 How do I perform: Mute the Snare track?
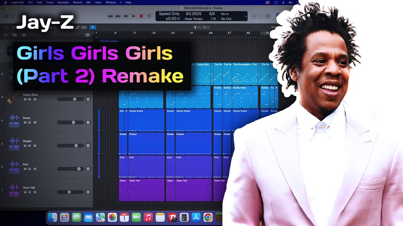point(25,123)
